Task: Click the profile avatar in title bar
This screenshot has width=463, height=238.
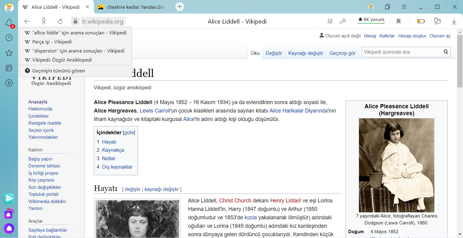Action: point(371,7)
